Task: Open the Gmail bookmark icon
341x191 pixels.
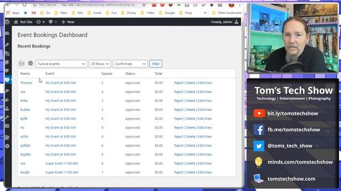Action: pos(34,13)
